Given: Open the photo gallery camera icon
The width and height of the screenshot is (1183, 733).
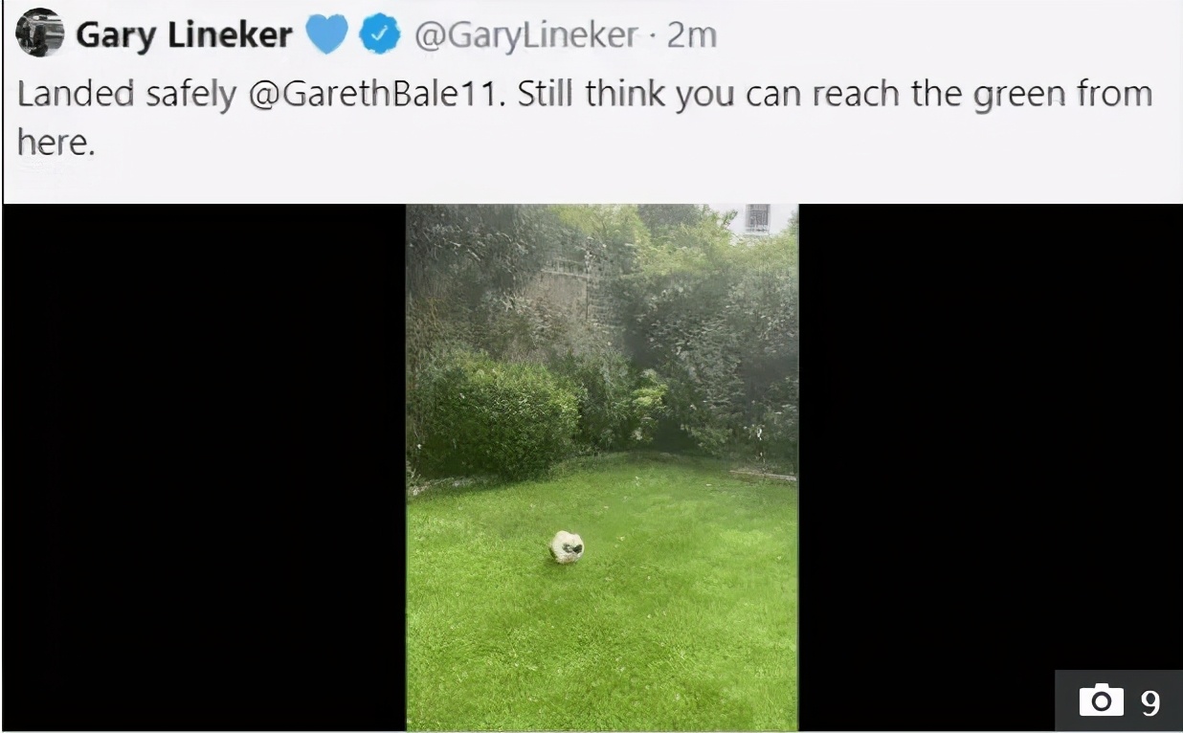Looking at the screenshot, I should [1102, 701].
